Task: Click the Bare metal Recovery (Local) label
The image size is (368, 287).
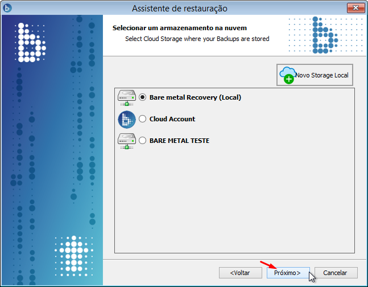Action: [x=195, y=97]
